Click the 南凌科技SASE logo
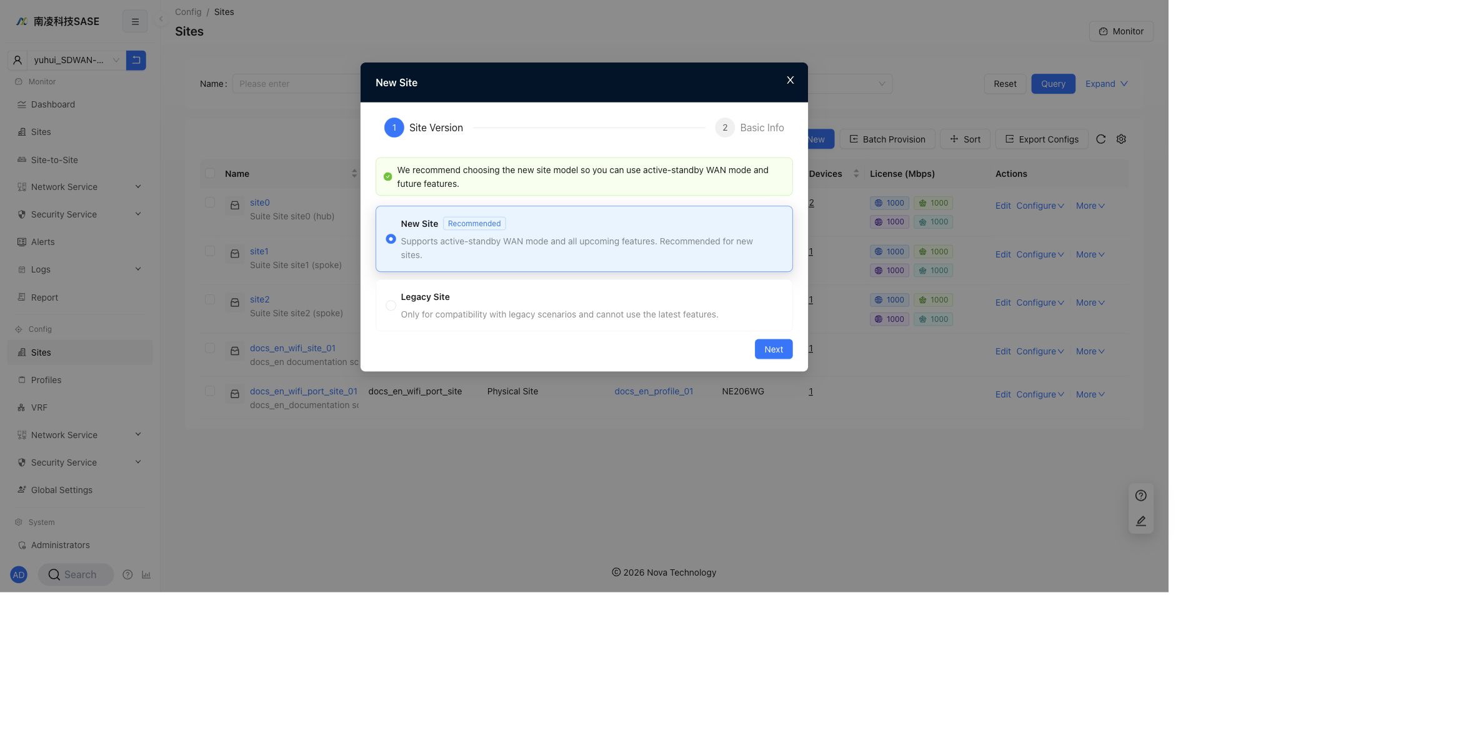Screen dimensions: 1461x740 57,21
